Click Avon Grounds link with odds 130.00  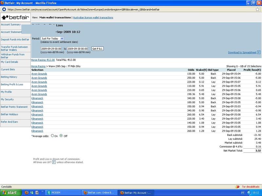click(x=39, y=74)
